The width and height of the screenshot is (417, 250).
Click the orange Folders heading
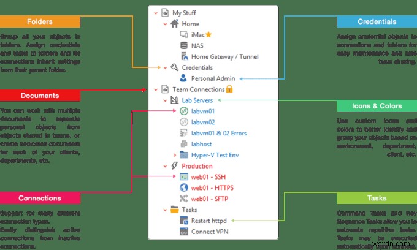[x=40, y=21]
